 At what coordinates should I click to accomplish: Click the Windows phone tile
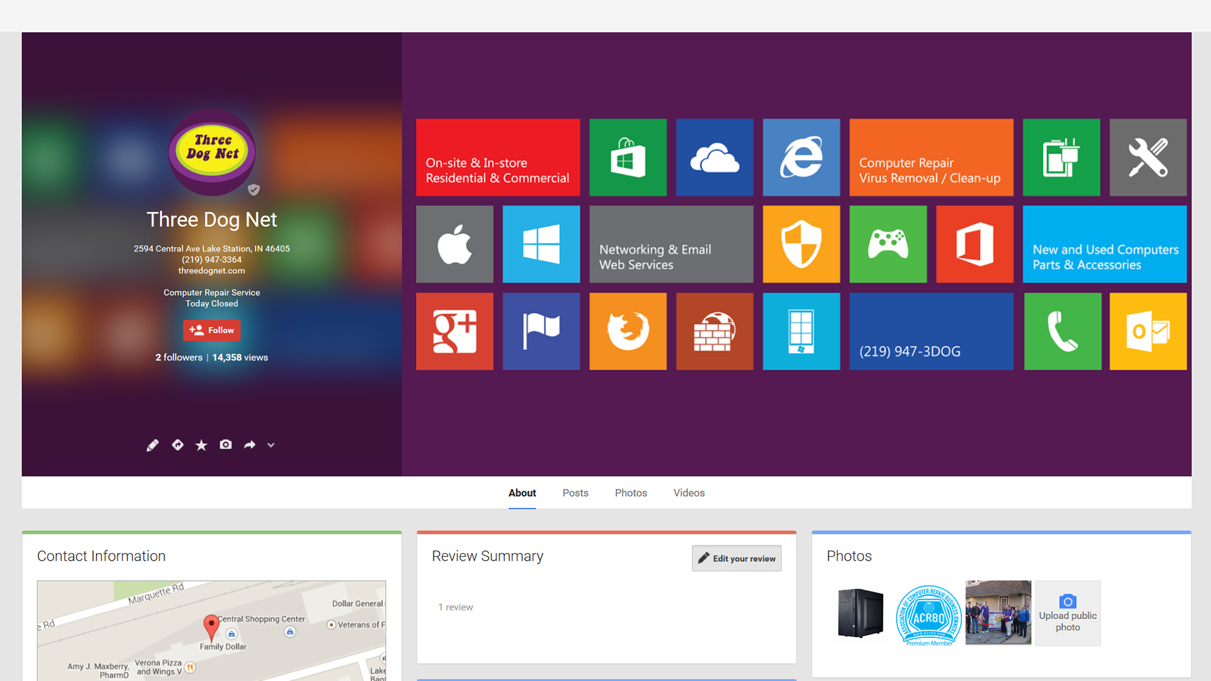(x=802, y=331)
